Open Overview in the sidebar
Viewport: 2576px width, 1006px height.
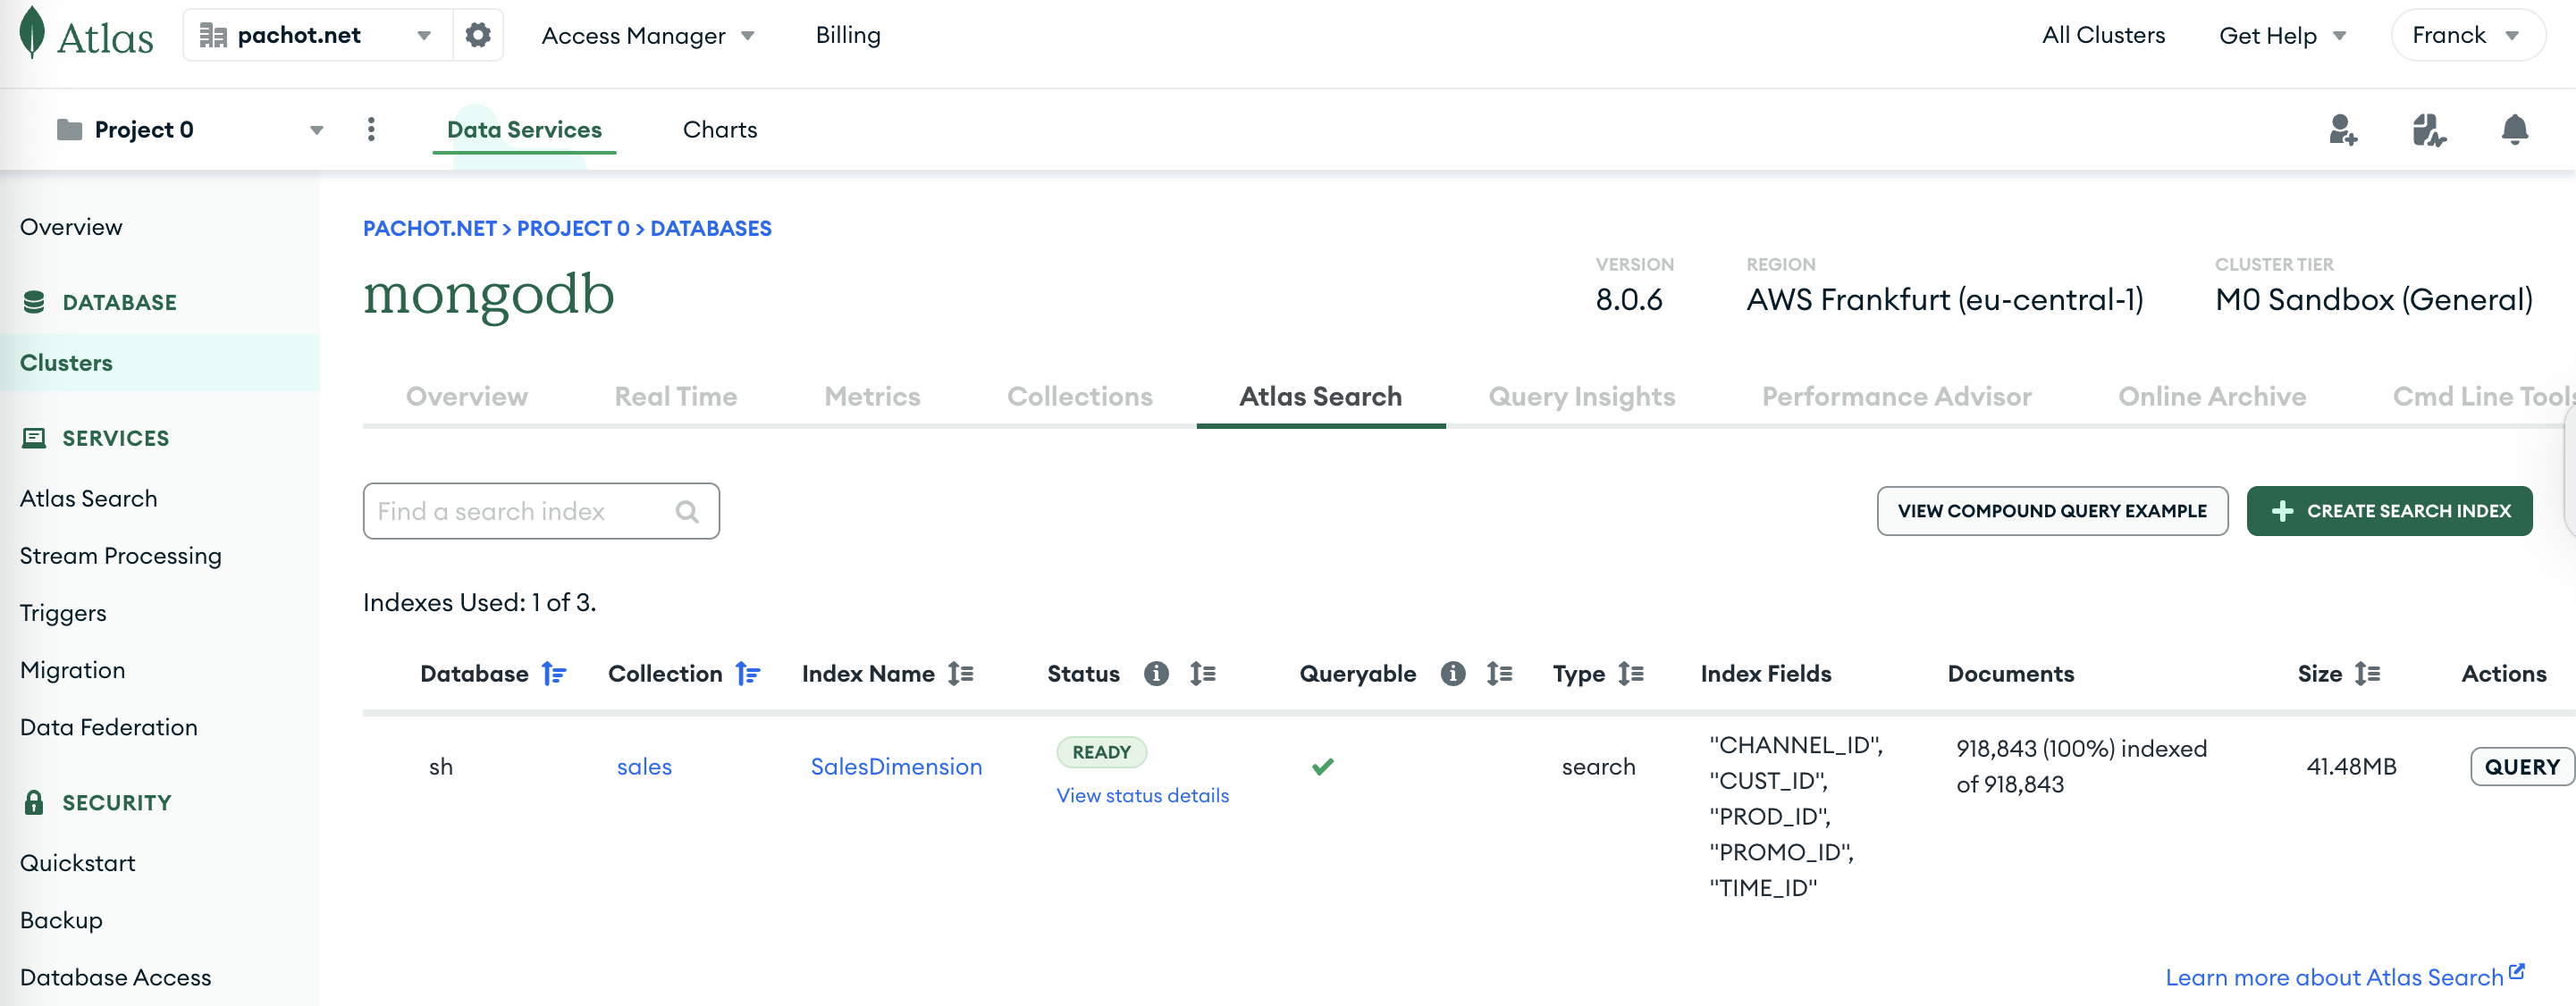point(71,227)
